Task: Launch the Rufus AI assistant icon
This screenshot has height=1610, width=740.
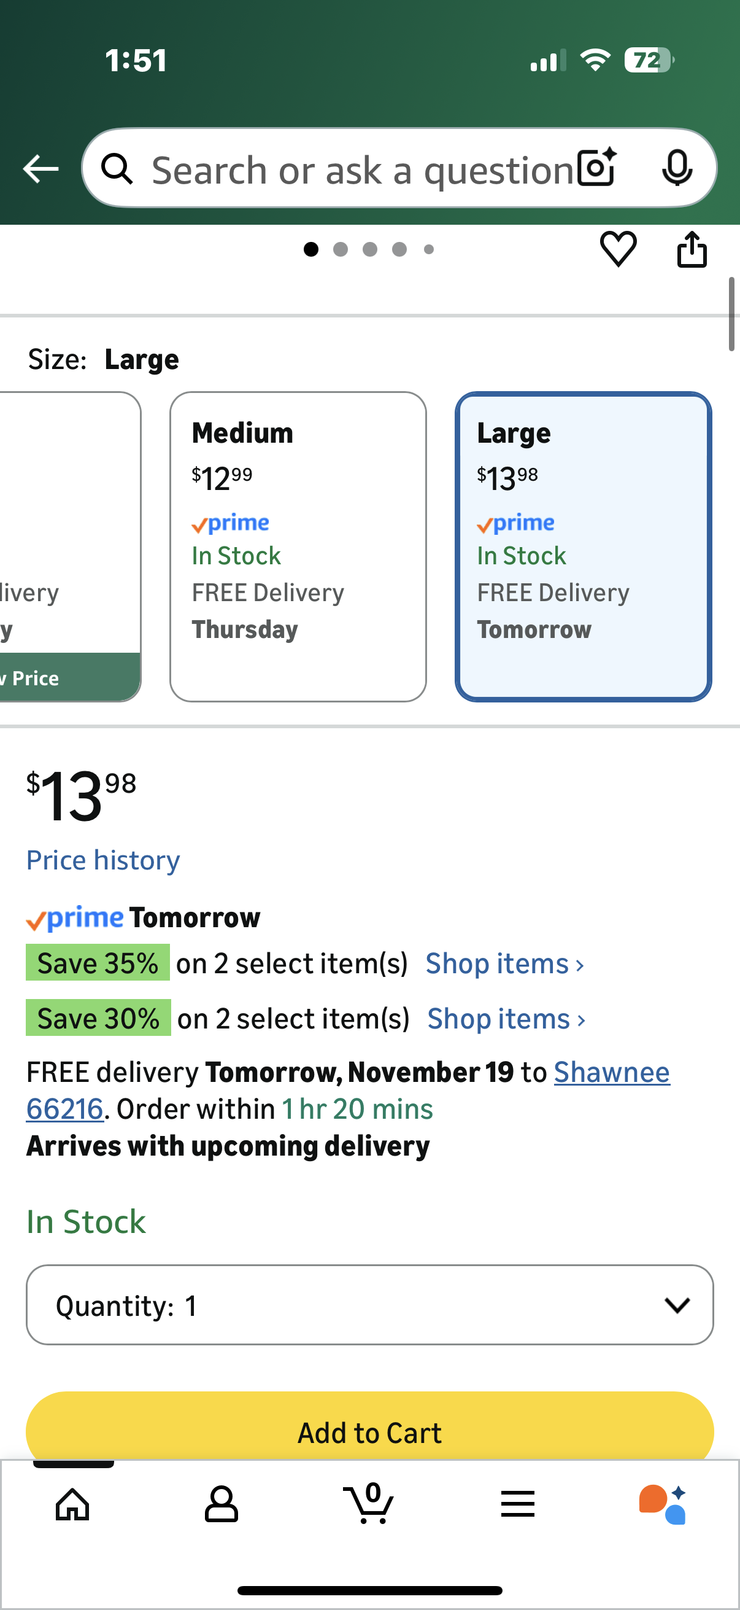Action: 663,1504
